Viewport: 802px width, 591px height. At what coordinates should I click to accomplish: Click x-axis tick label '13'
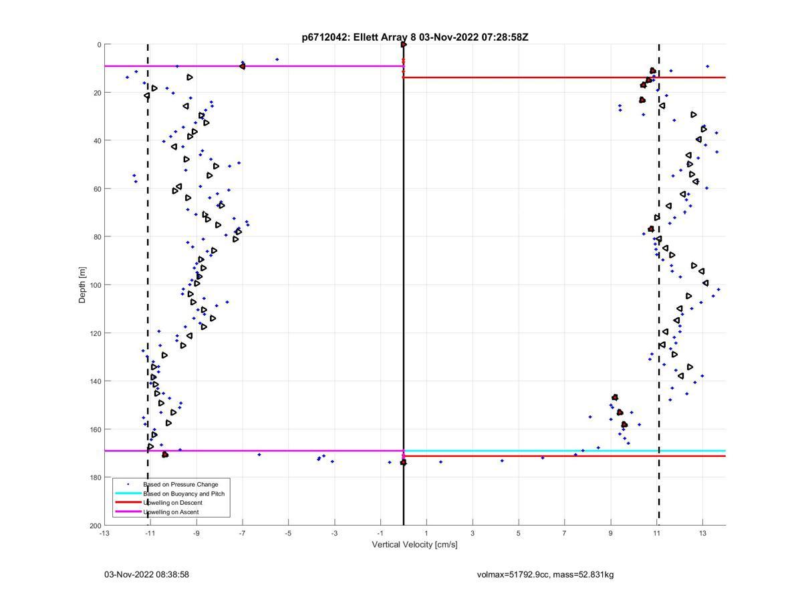(x=703, y=534)
